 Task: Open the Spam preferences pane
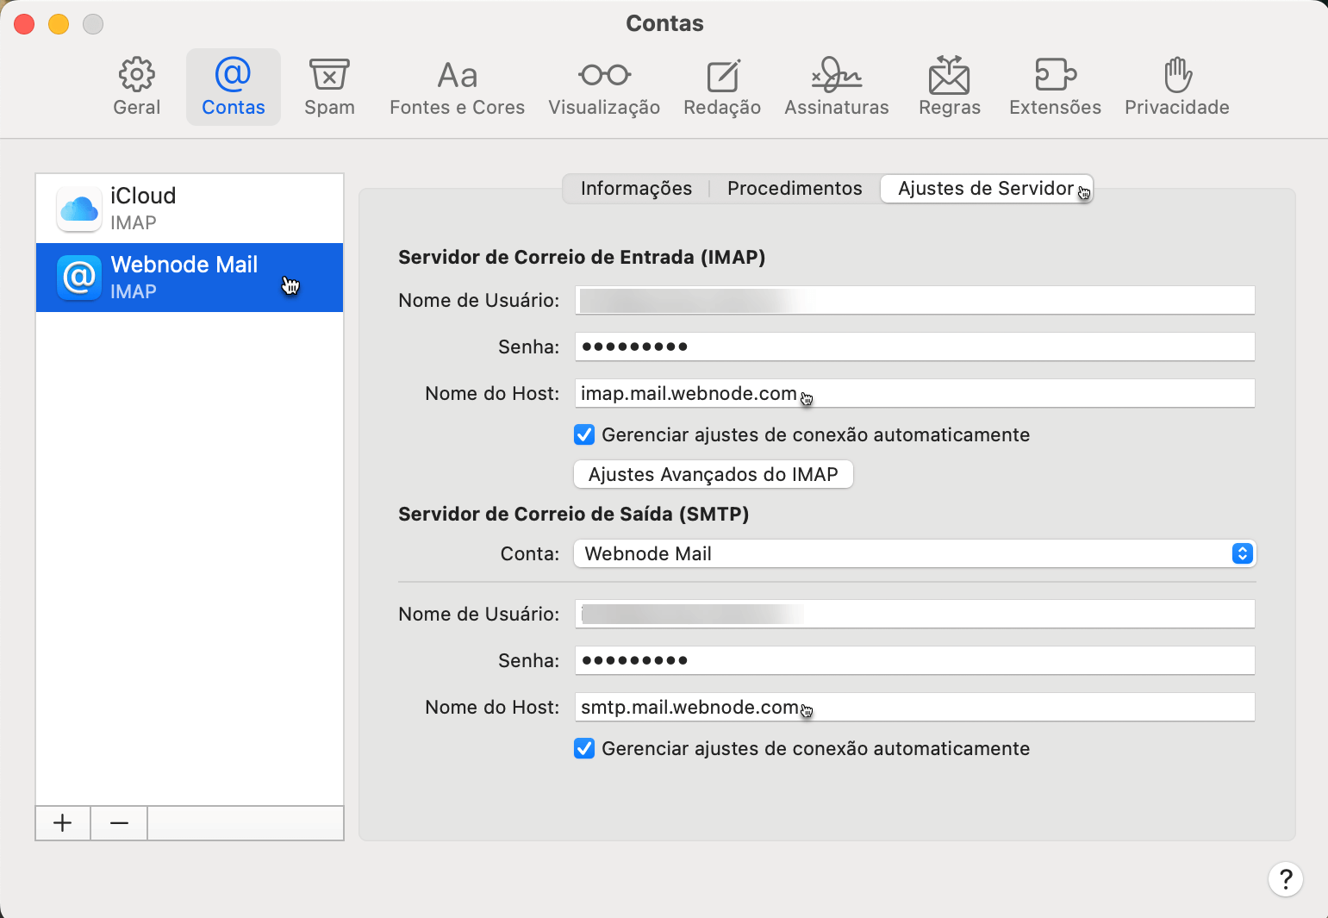point(329,87)
